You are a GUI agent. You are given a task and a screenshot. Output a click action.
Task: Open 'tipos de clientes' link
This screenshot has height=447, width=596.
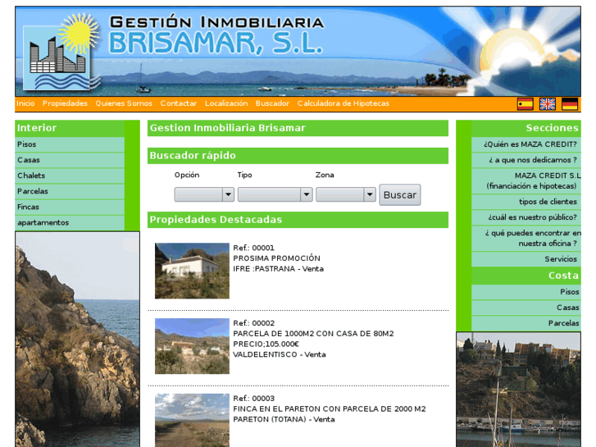526,202
